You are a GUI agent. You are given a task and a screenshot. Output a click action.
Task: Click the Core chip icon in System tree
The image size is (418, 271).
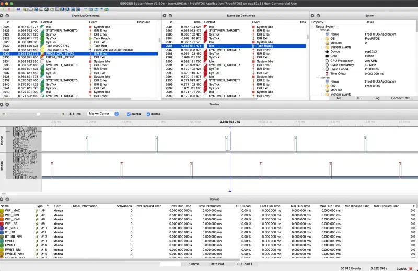coord(327,56)
